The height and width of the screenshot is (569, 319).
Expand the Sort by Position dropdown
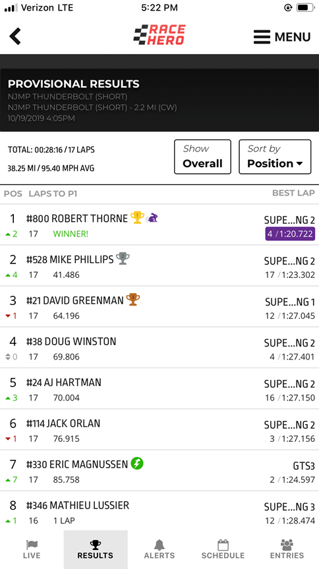[275, 157]
